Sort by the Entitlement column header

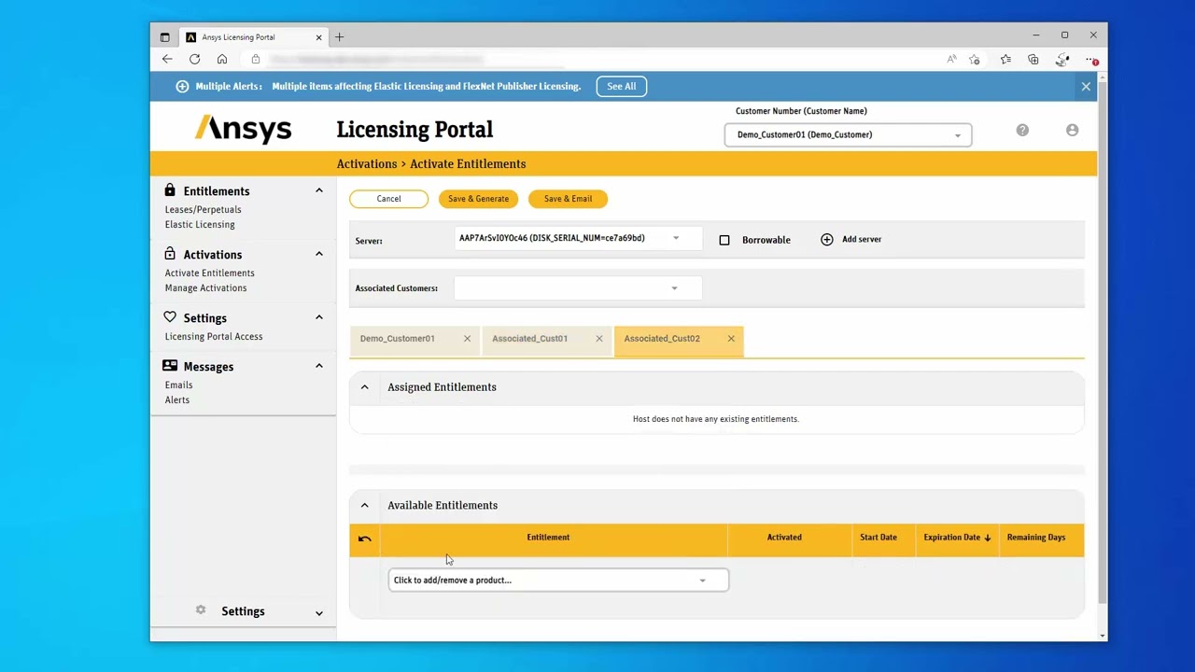pos(548,538)
